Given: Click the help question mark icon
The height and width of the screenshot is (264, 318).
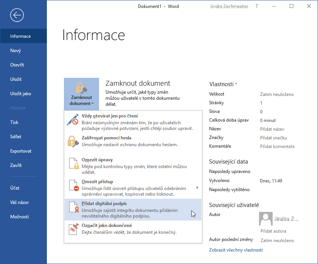Looking at the screenshot, I should [x=257, y=6].
